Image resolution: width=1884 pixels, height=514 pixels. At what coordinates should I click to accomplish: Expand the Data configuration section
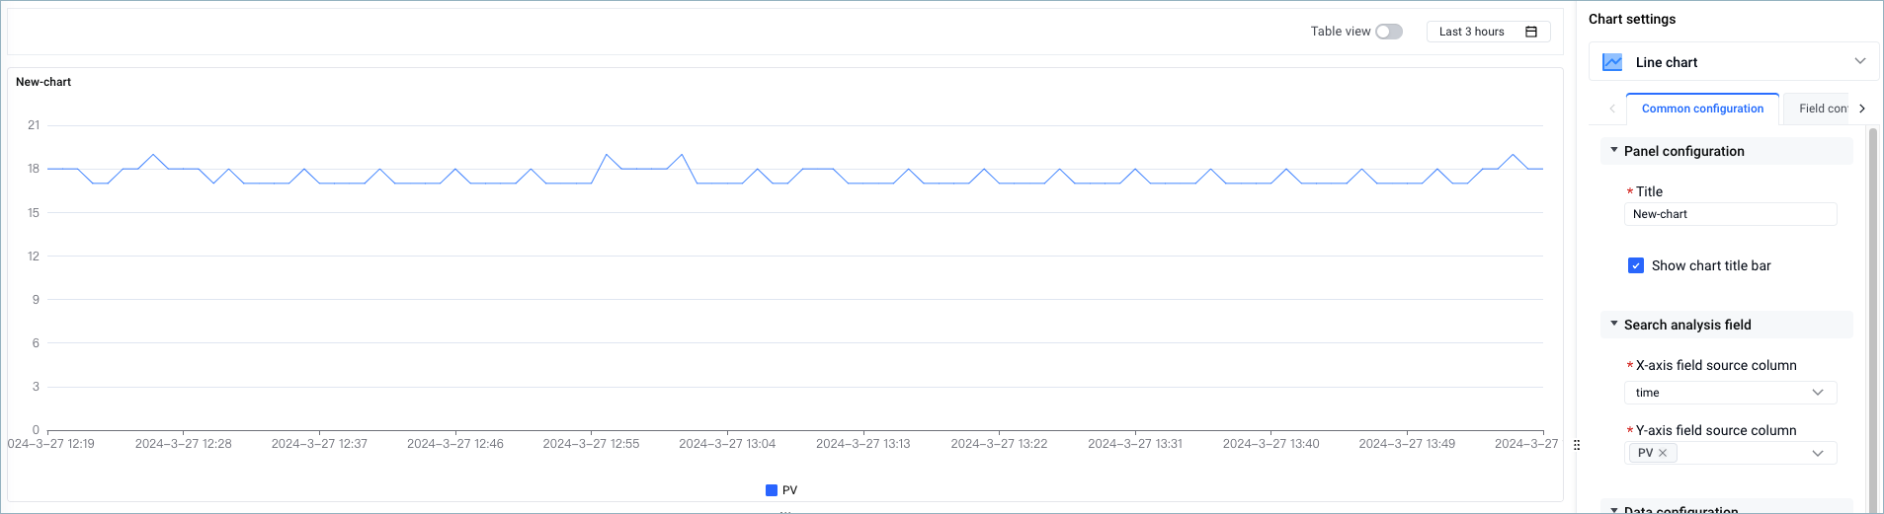click(x=1726, y=509)
